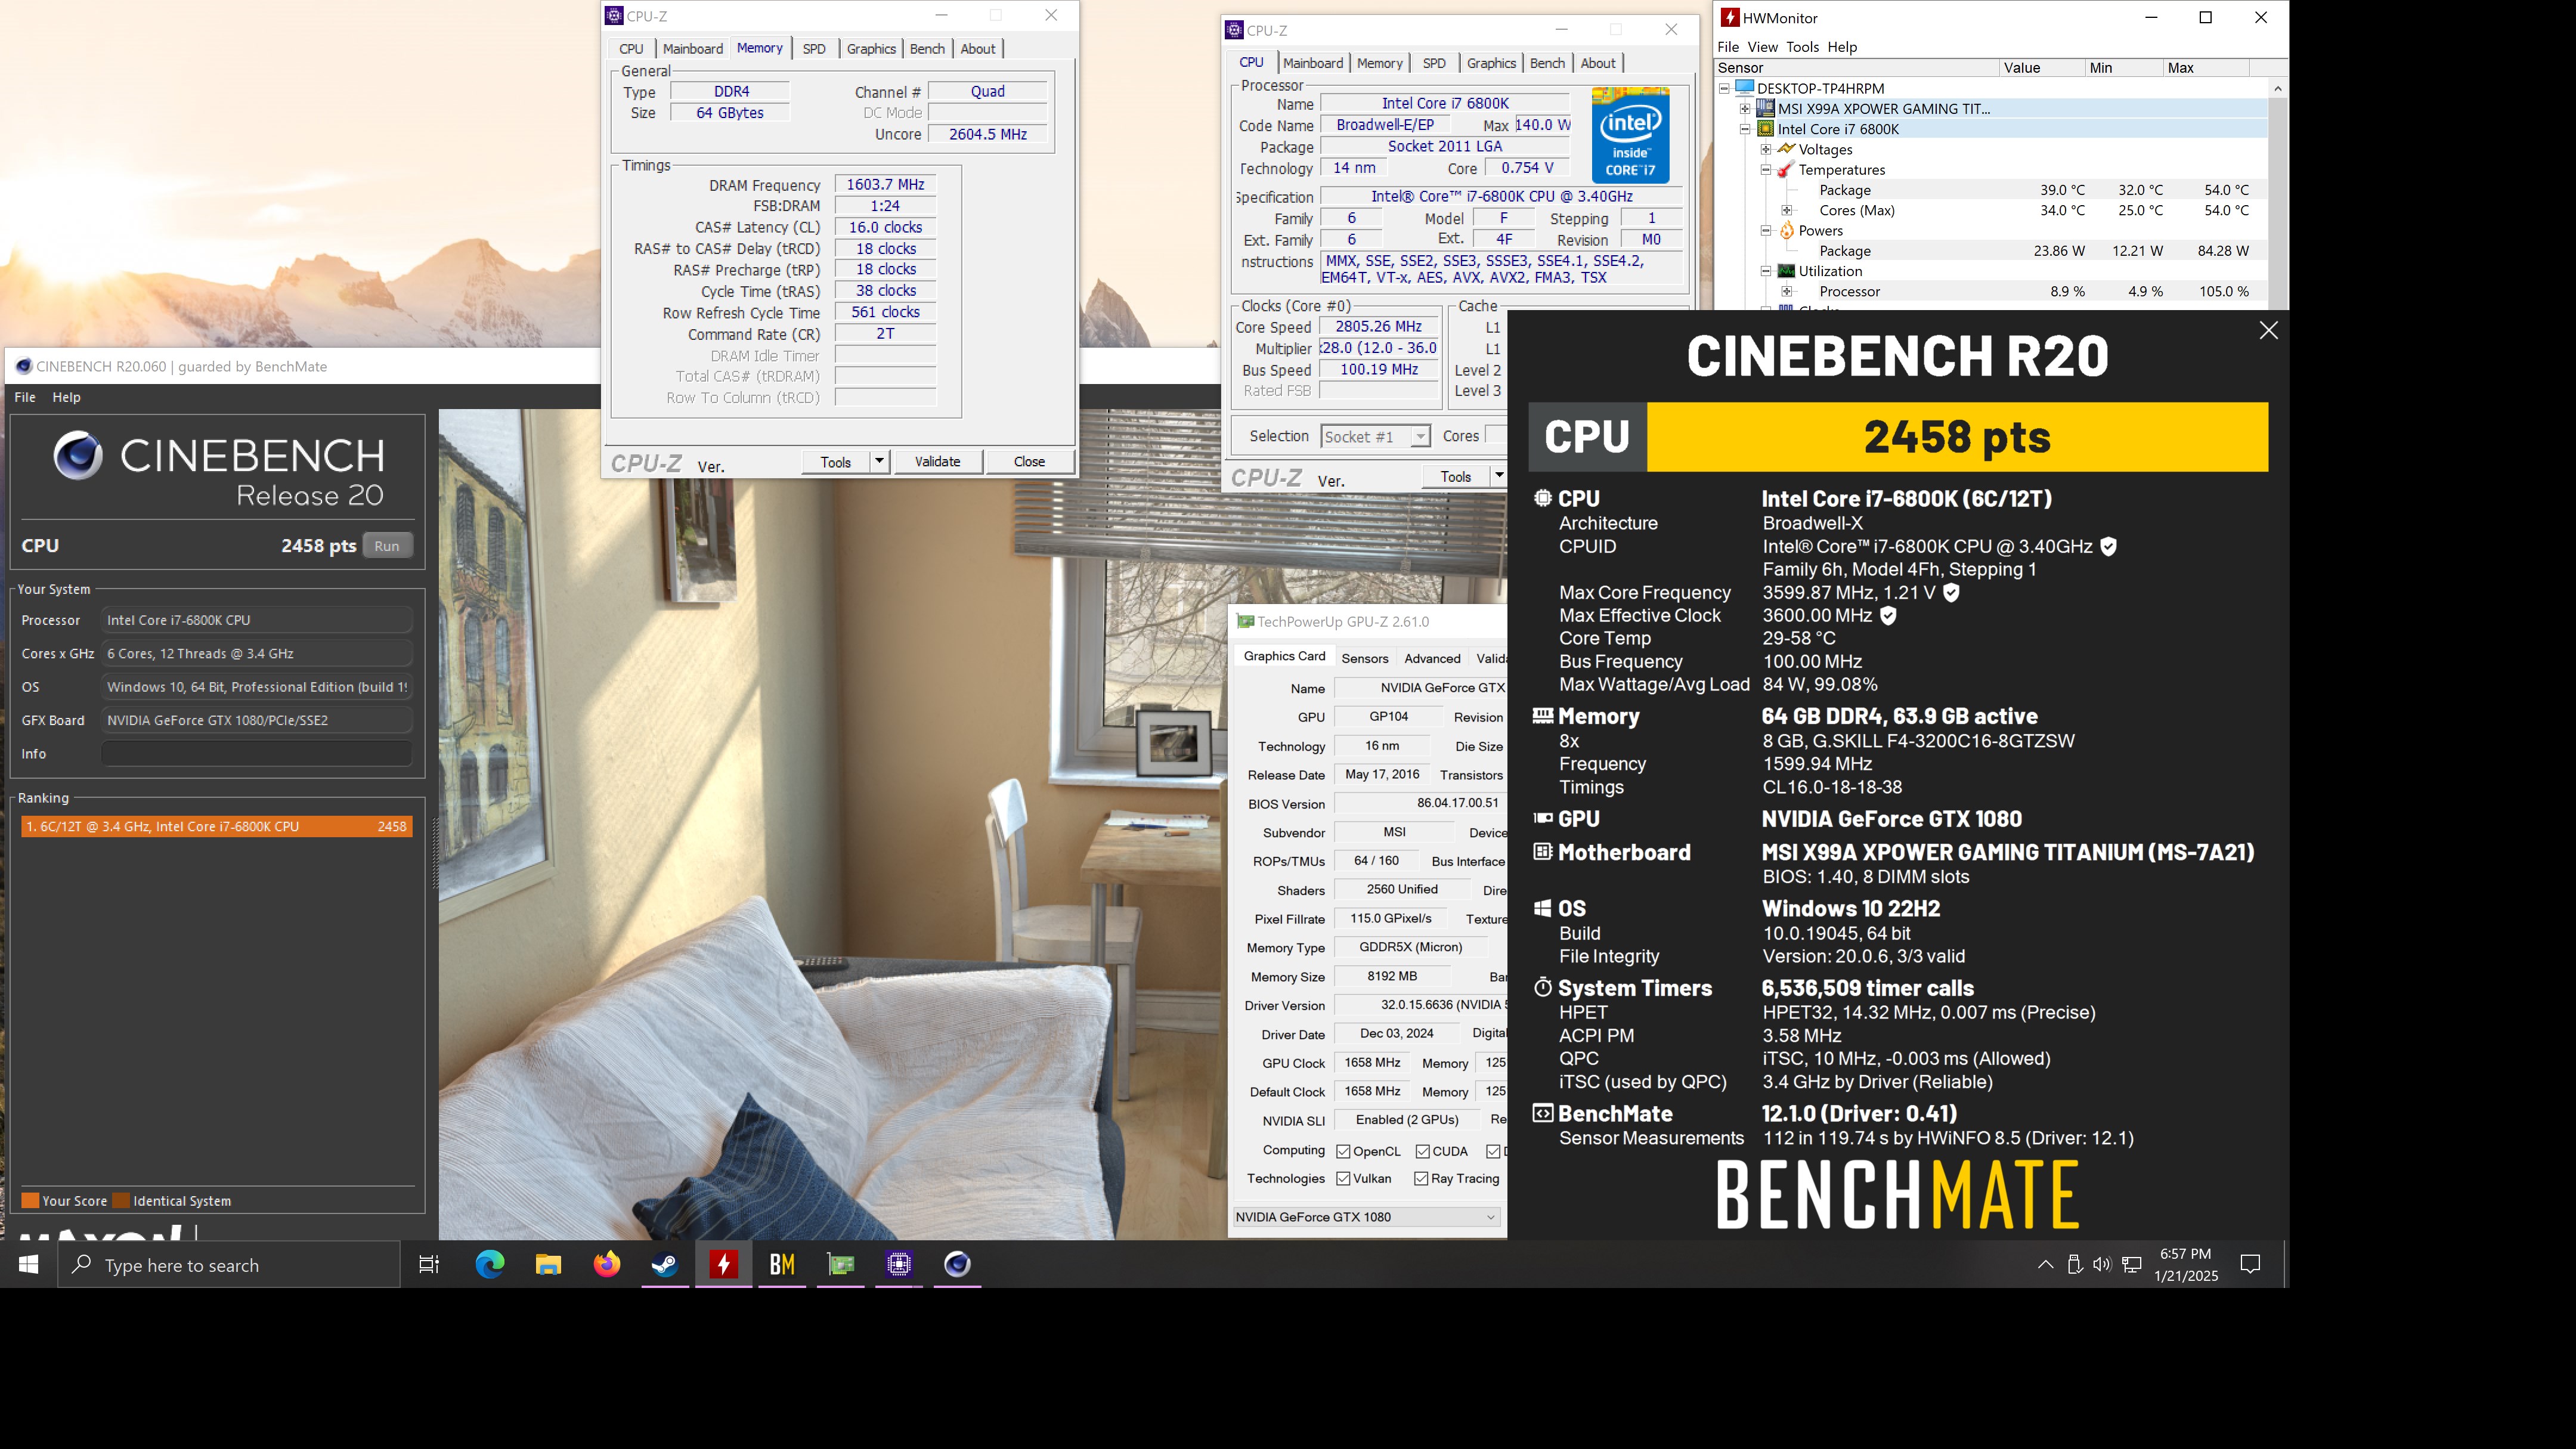Open the Sensors tab in GPU-Z
The width and height of the screenshot is (2576, 1449).
pyautogui.click(x=1364, y=658)
